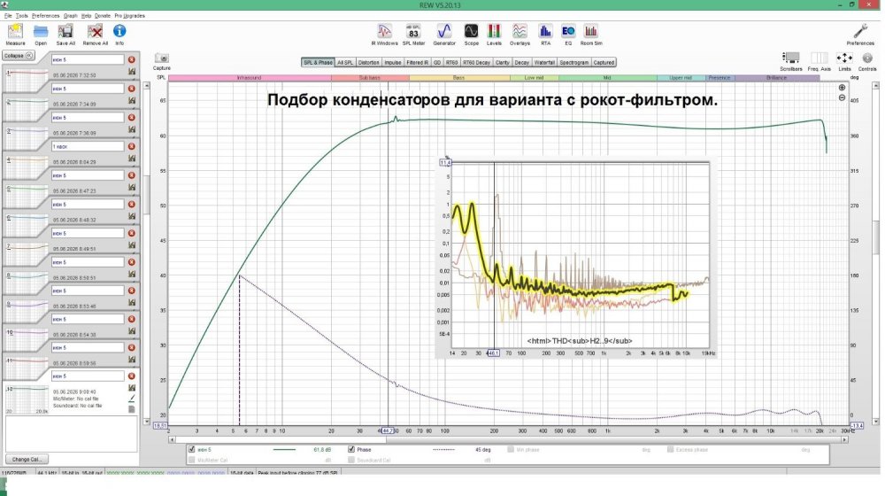Click the Change Cal... button
Image resolution: width=885 pixels, height=496 pixels.
pos(27,460)
